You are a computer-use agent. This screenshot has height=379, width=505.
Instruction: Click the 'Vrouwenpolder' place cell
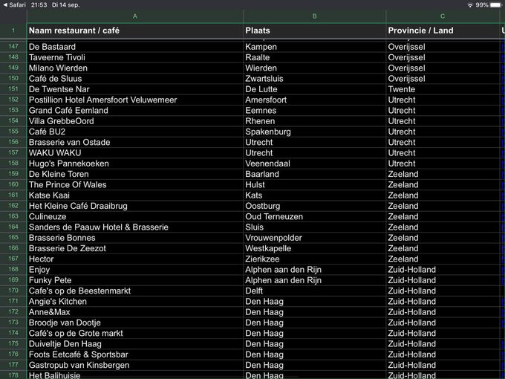[x=314, y=238]
